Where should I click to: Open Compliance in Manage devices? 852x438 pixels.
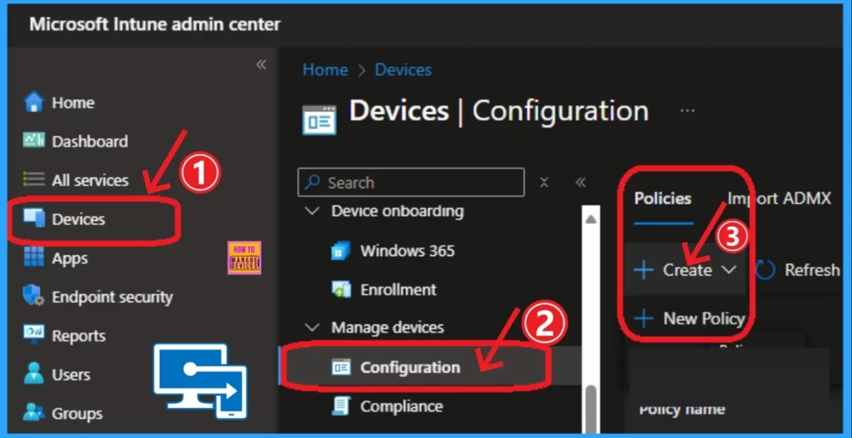(402, 406)
